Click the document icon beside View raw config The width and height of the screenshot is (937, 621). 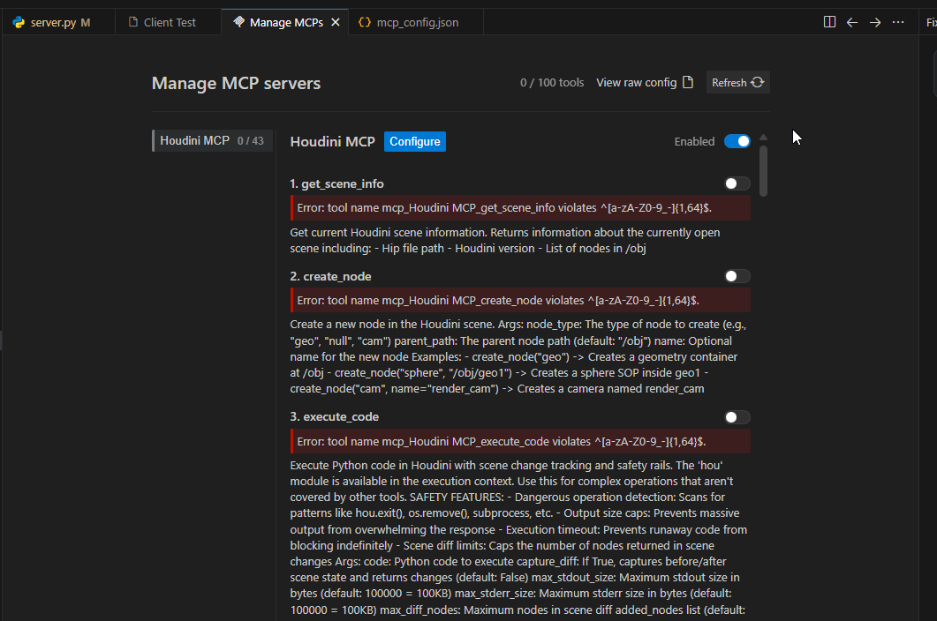[688, 82]
